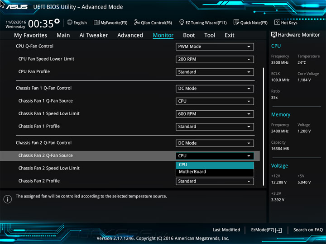326x244 pixels.
Task: Switch to the Main tab
Action: coord(63,35)
